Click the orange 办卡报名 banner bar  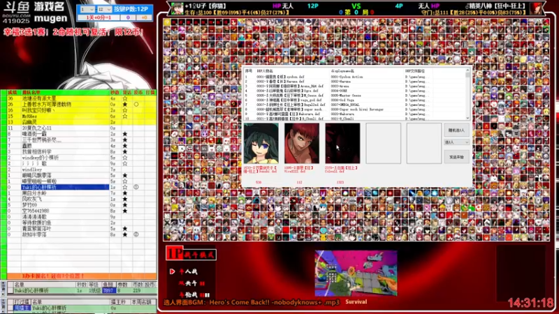(x=81, y=276)
